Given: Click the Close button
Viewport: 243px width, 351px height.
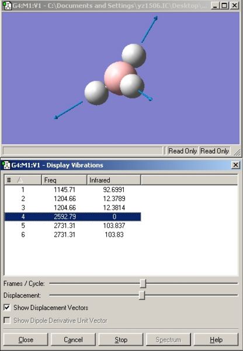Looking at the screenshot, I should (26, 340).
